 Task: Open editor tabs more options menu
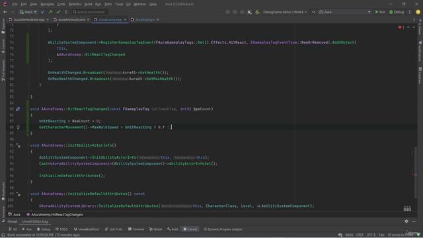tap(414, 20)
